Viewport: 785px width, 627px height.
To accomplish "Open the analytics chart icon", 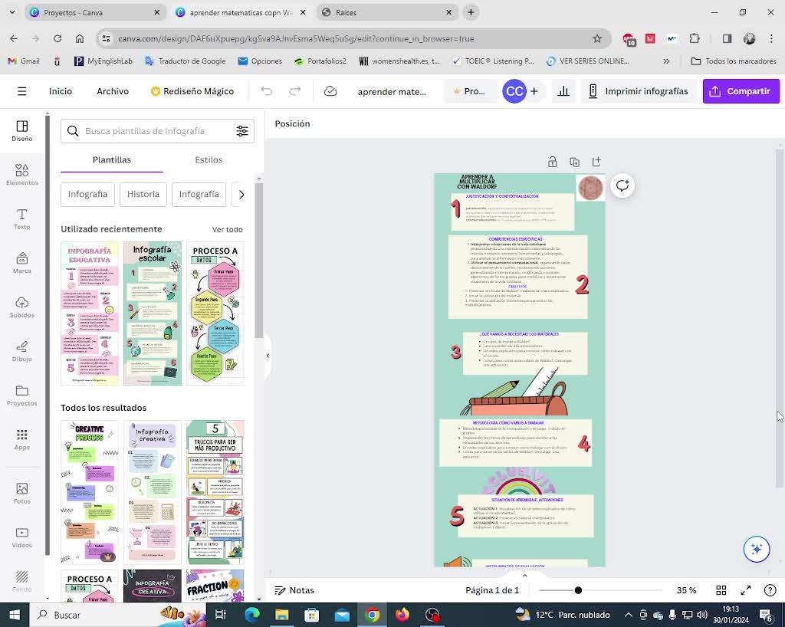I will [563, 91].
